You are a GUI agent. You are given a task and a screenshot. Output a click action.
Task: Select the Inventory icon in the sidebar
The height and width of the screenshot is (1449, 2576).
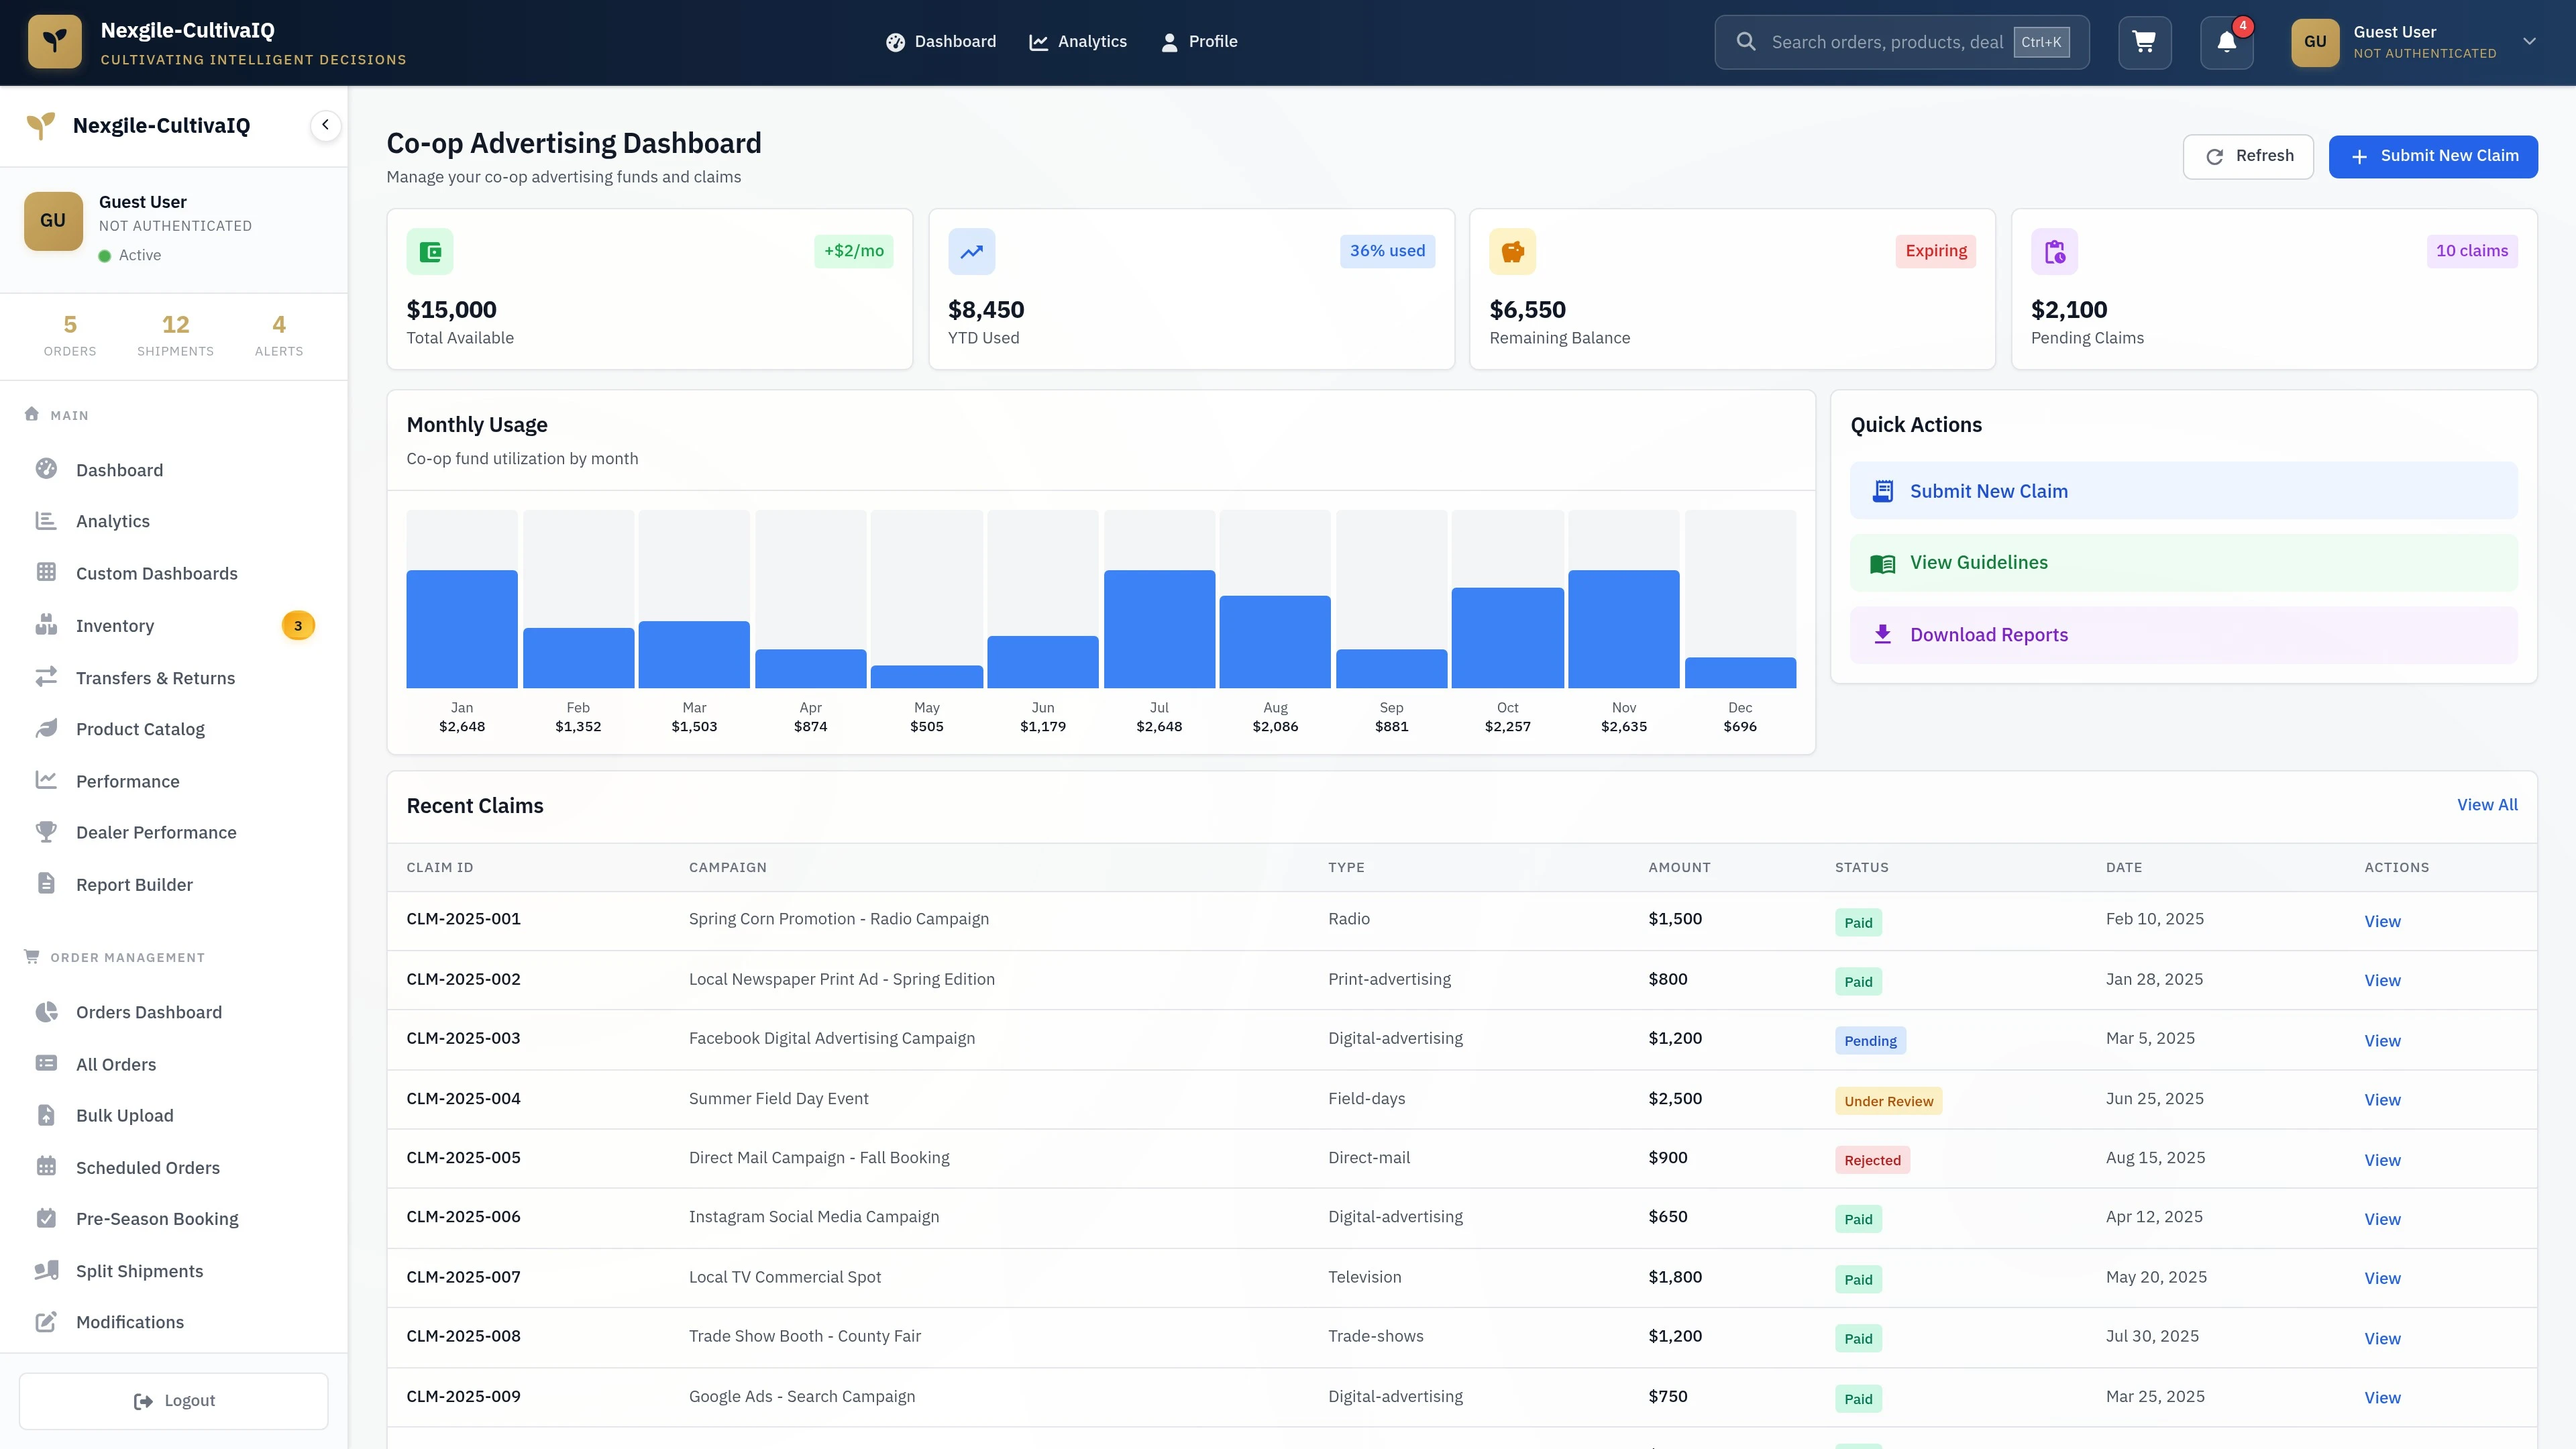coord(47,625)
